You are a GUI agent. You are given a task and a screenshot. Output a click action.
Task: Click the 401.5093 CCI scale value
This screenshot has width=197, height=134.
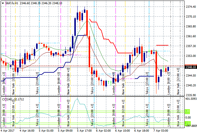(x=190, y=99)
